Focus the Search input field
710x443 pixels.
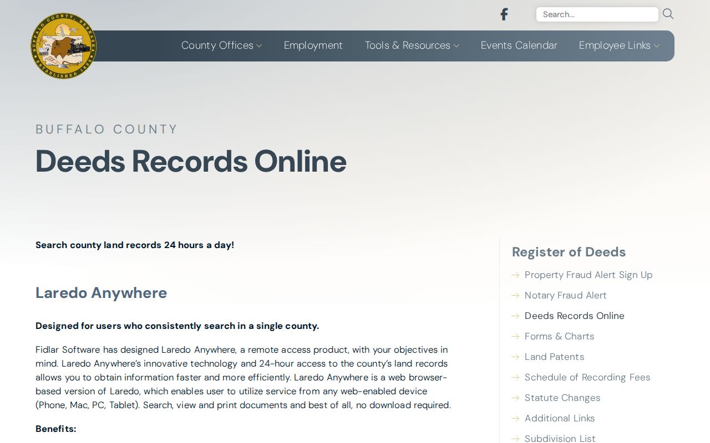pos(597,14)
